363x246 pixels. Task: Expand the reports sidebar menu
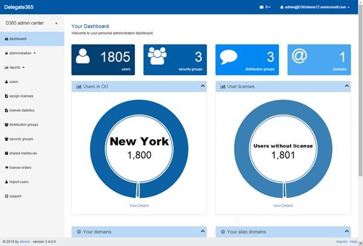16,67
